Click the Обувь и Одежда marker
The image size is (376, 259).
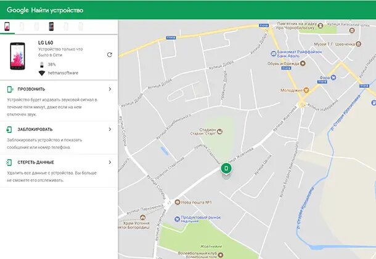coord(303,63)
